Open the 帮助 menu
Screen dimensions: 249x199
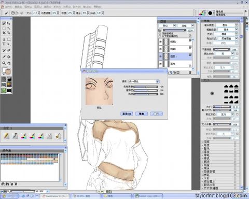coord(98,7)
